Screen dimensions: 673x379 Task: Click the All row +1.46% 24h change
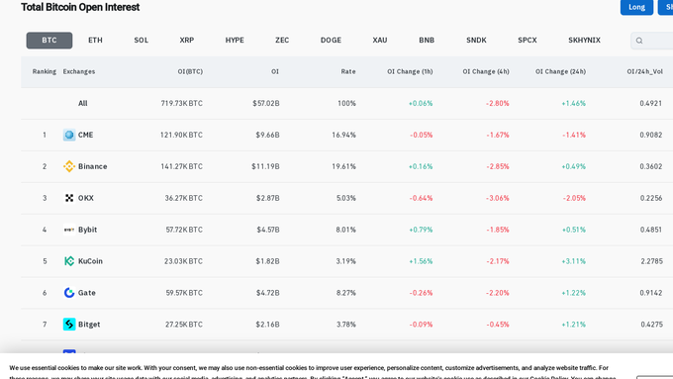[x=573, y=104]
